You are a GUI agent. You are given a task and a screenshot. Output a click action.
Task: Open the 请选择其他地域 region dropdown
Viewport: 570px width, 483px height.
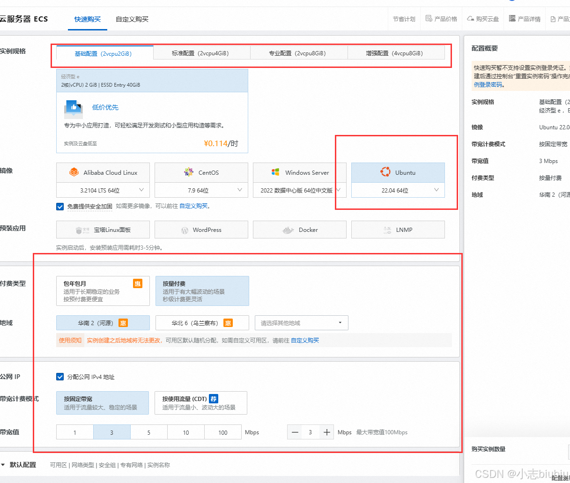click(x=301, y=323)
